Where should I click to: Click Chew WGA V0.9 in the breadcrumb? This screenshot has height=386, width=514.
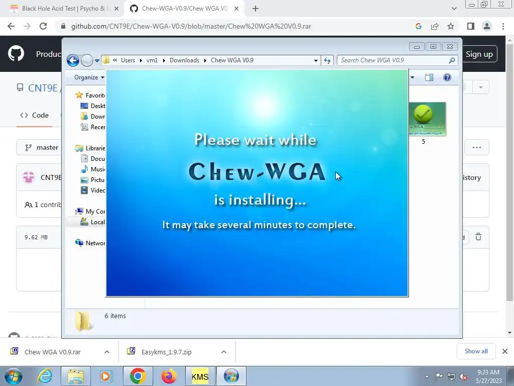232,60
